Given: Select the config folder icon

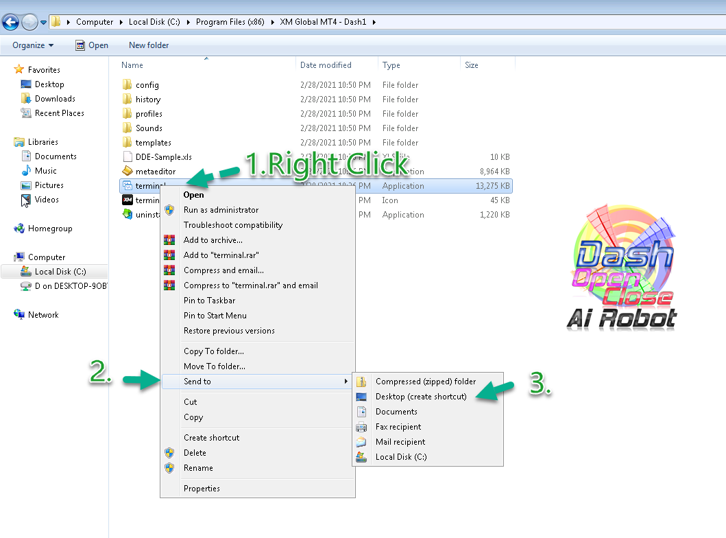Looking at the screenshot, I should [x=128, y=84].
